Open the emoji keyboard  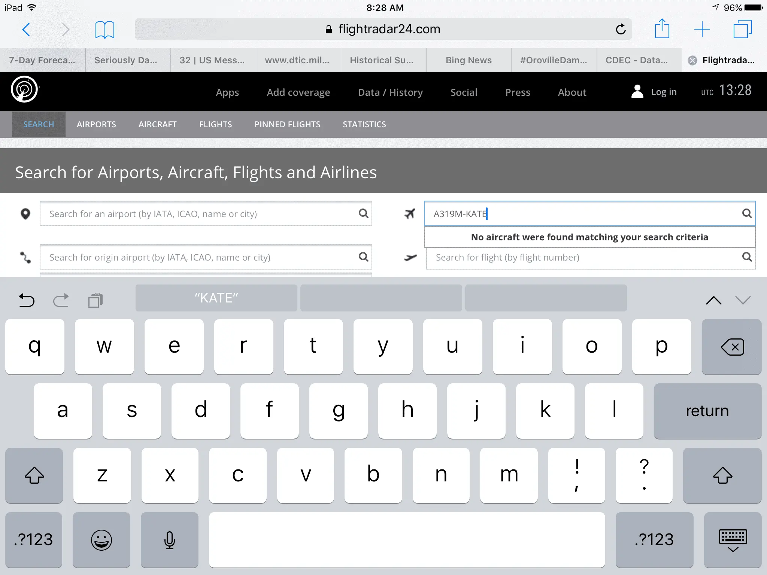101,540
